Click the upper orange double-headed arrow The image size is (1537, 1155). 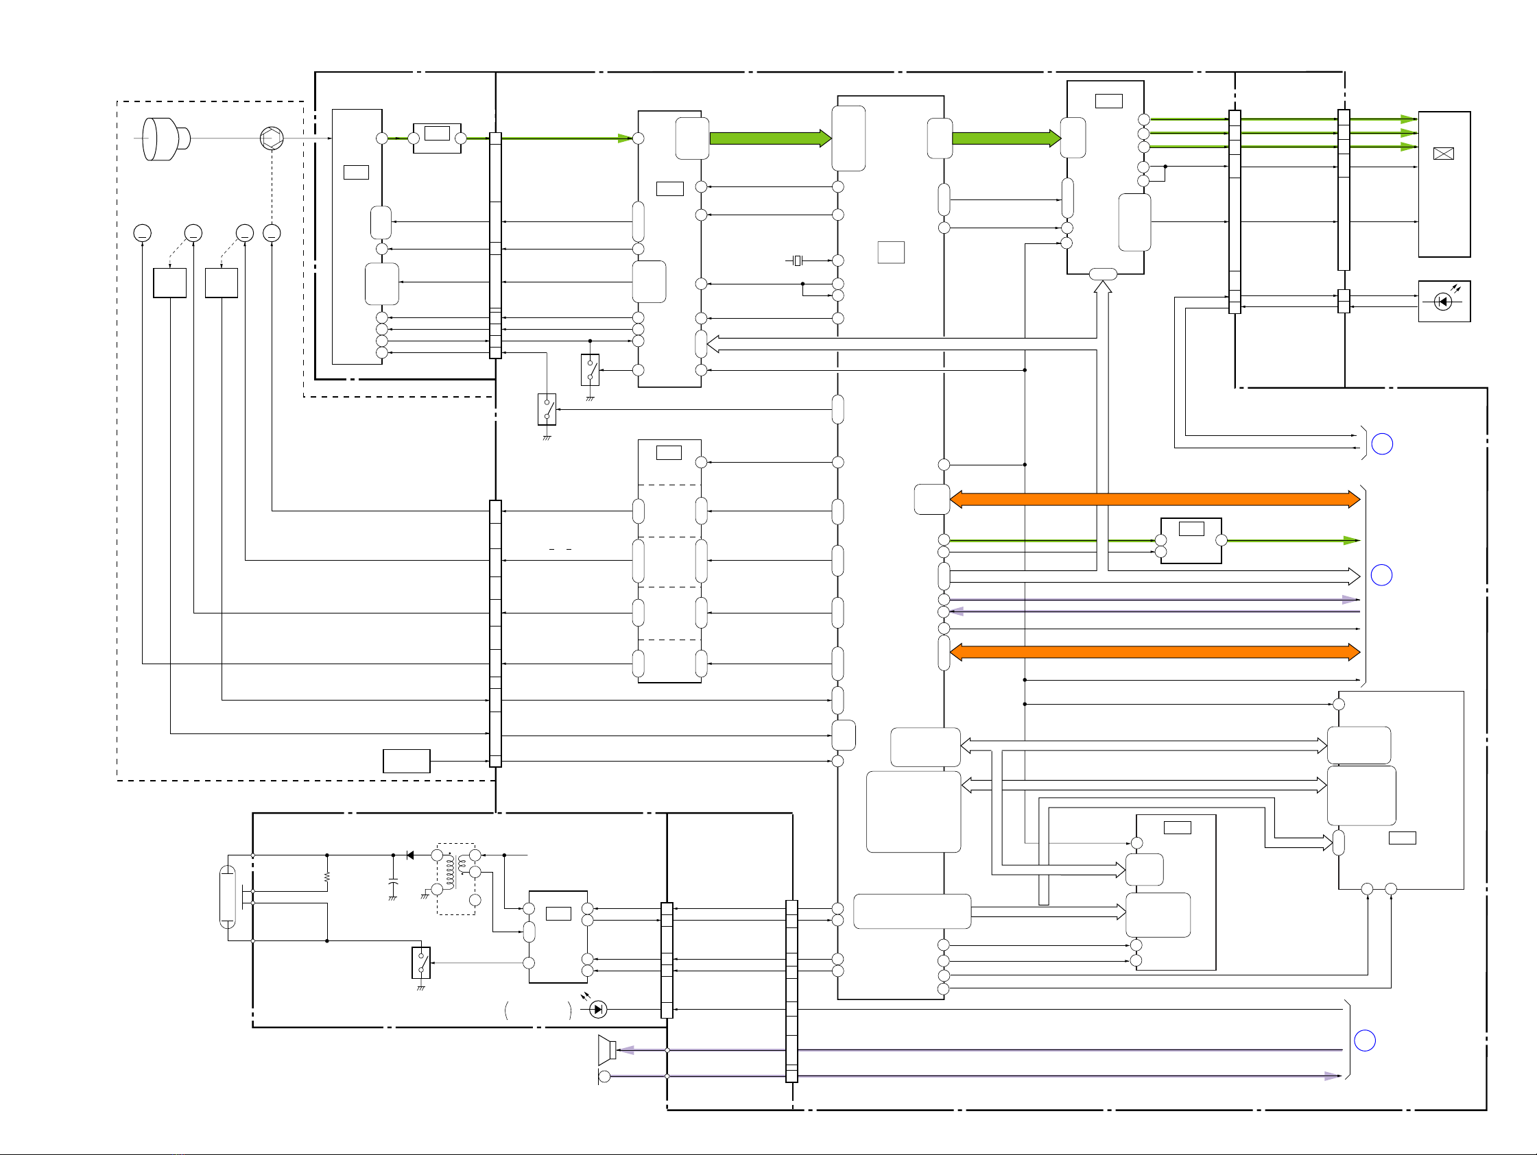point(1155,500)
